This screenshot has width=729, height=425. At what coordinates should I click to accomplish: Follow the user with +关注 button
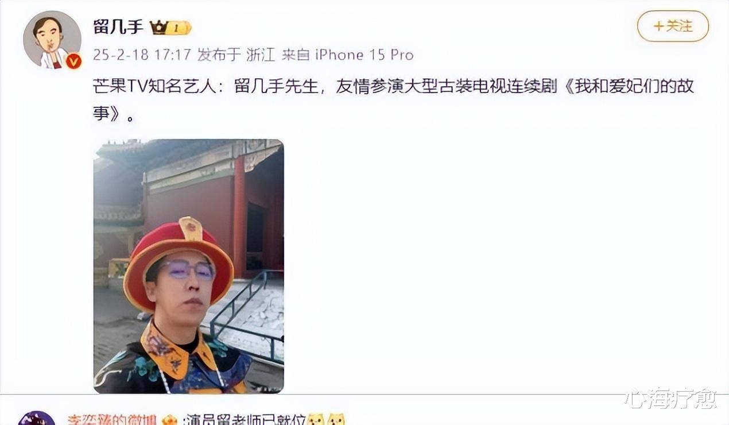pyautogui.click(x=673, y=26)
